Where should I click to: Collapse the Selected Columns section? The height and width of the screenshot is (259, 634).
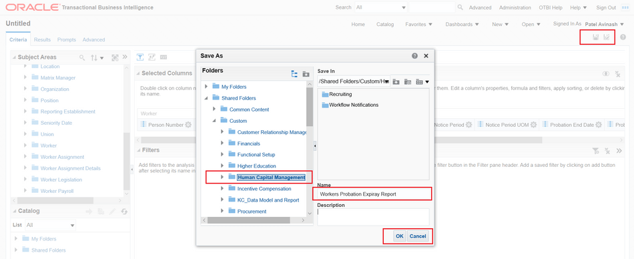pos(138,73)
